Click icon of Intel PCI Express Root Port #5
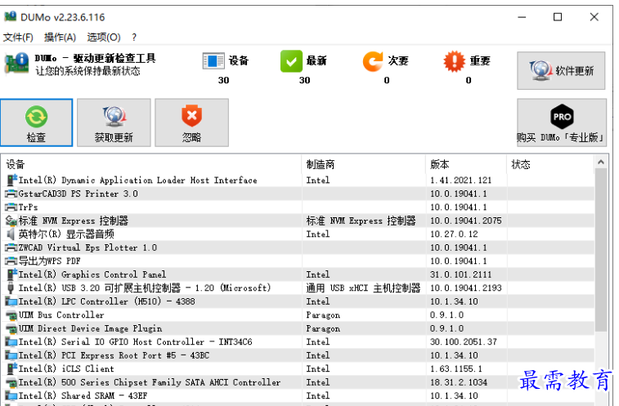The height and width of the screenshot is (406, 619). point(11,355)
